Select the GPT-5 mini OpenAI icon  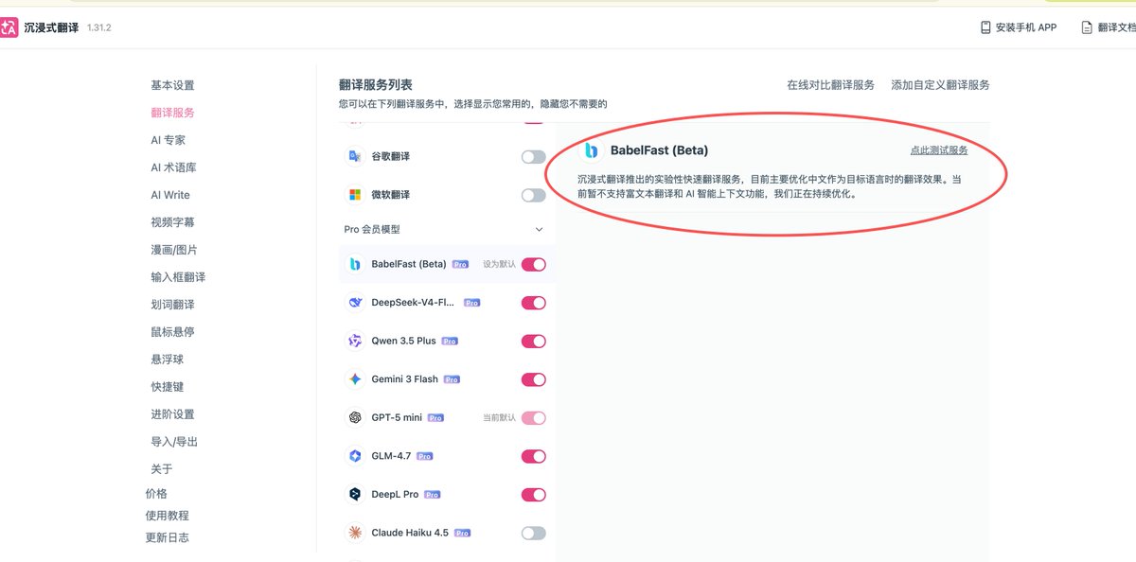(x=355, y=417)
